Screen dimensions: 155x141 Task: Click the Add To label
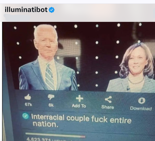click(79, 106)
